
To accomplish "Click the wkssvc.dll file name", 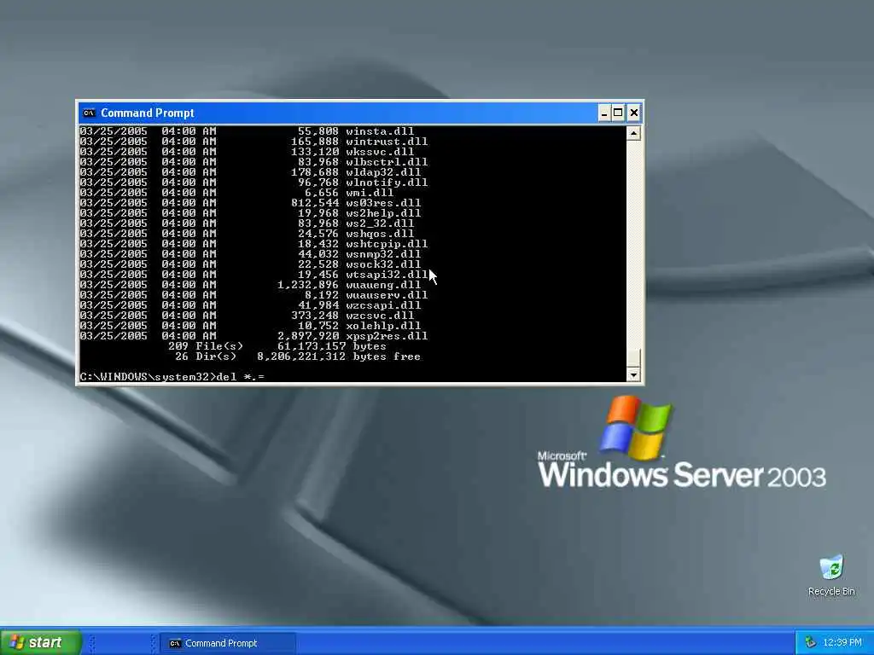I will click(x=380, y=152).
